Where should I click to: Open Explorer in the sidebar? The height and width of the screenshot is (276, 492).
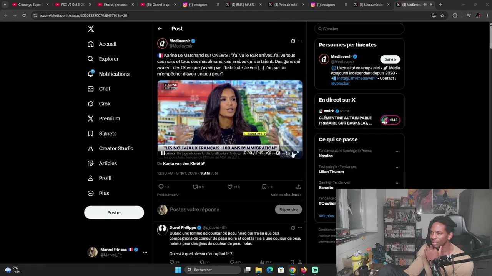click(x=103, y=59)
